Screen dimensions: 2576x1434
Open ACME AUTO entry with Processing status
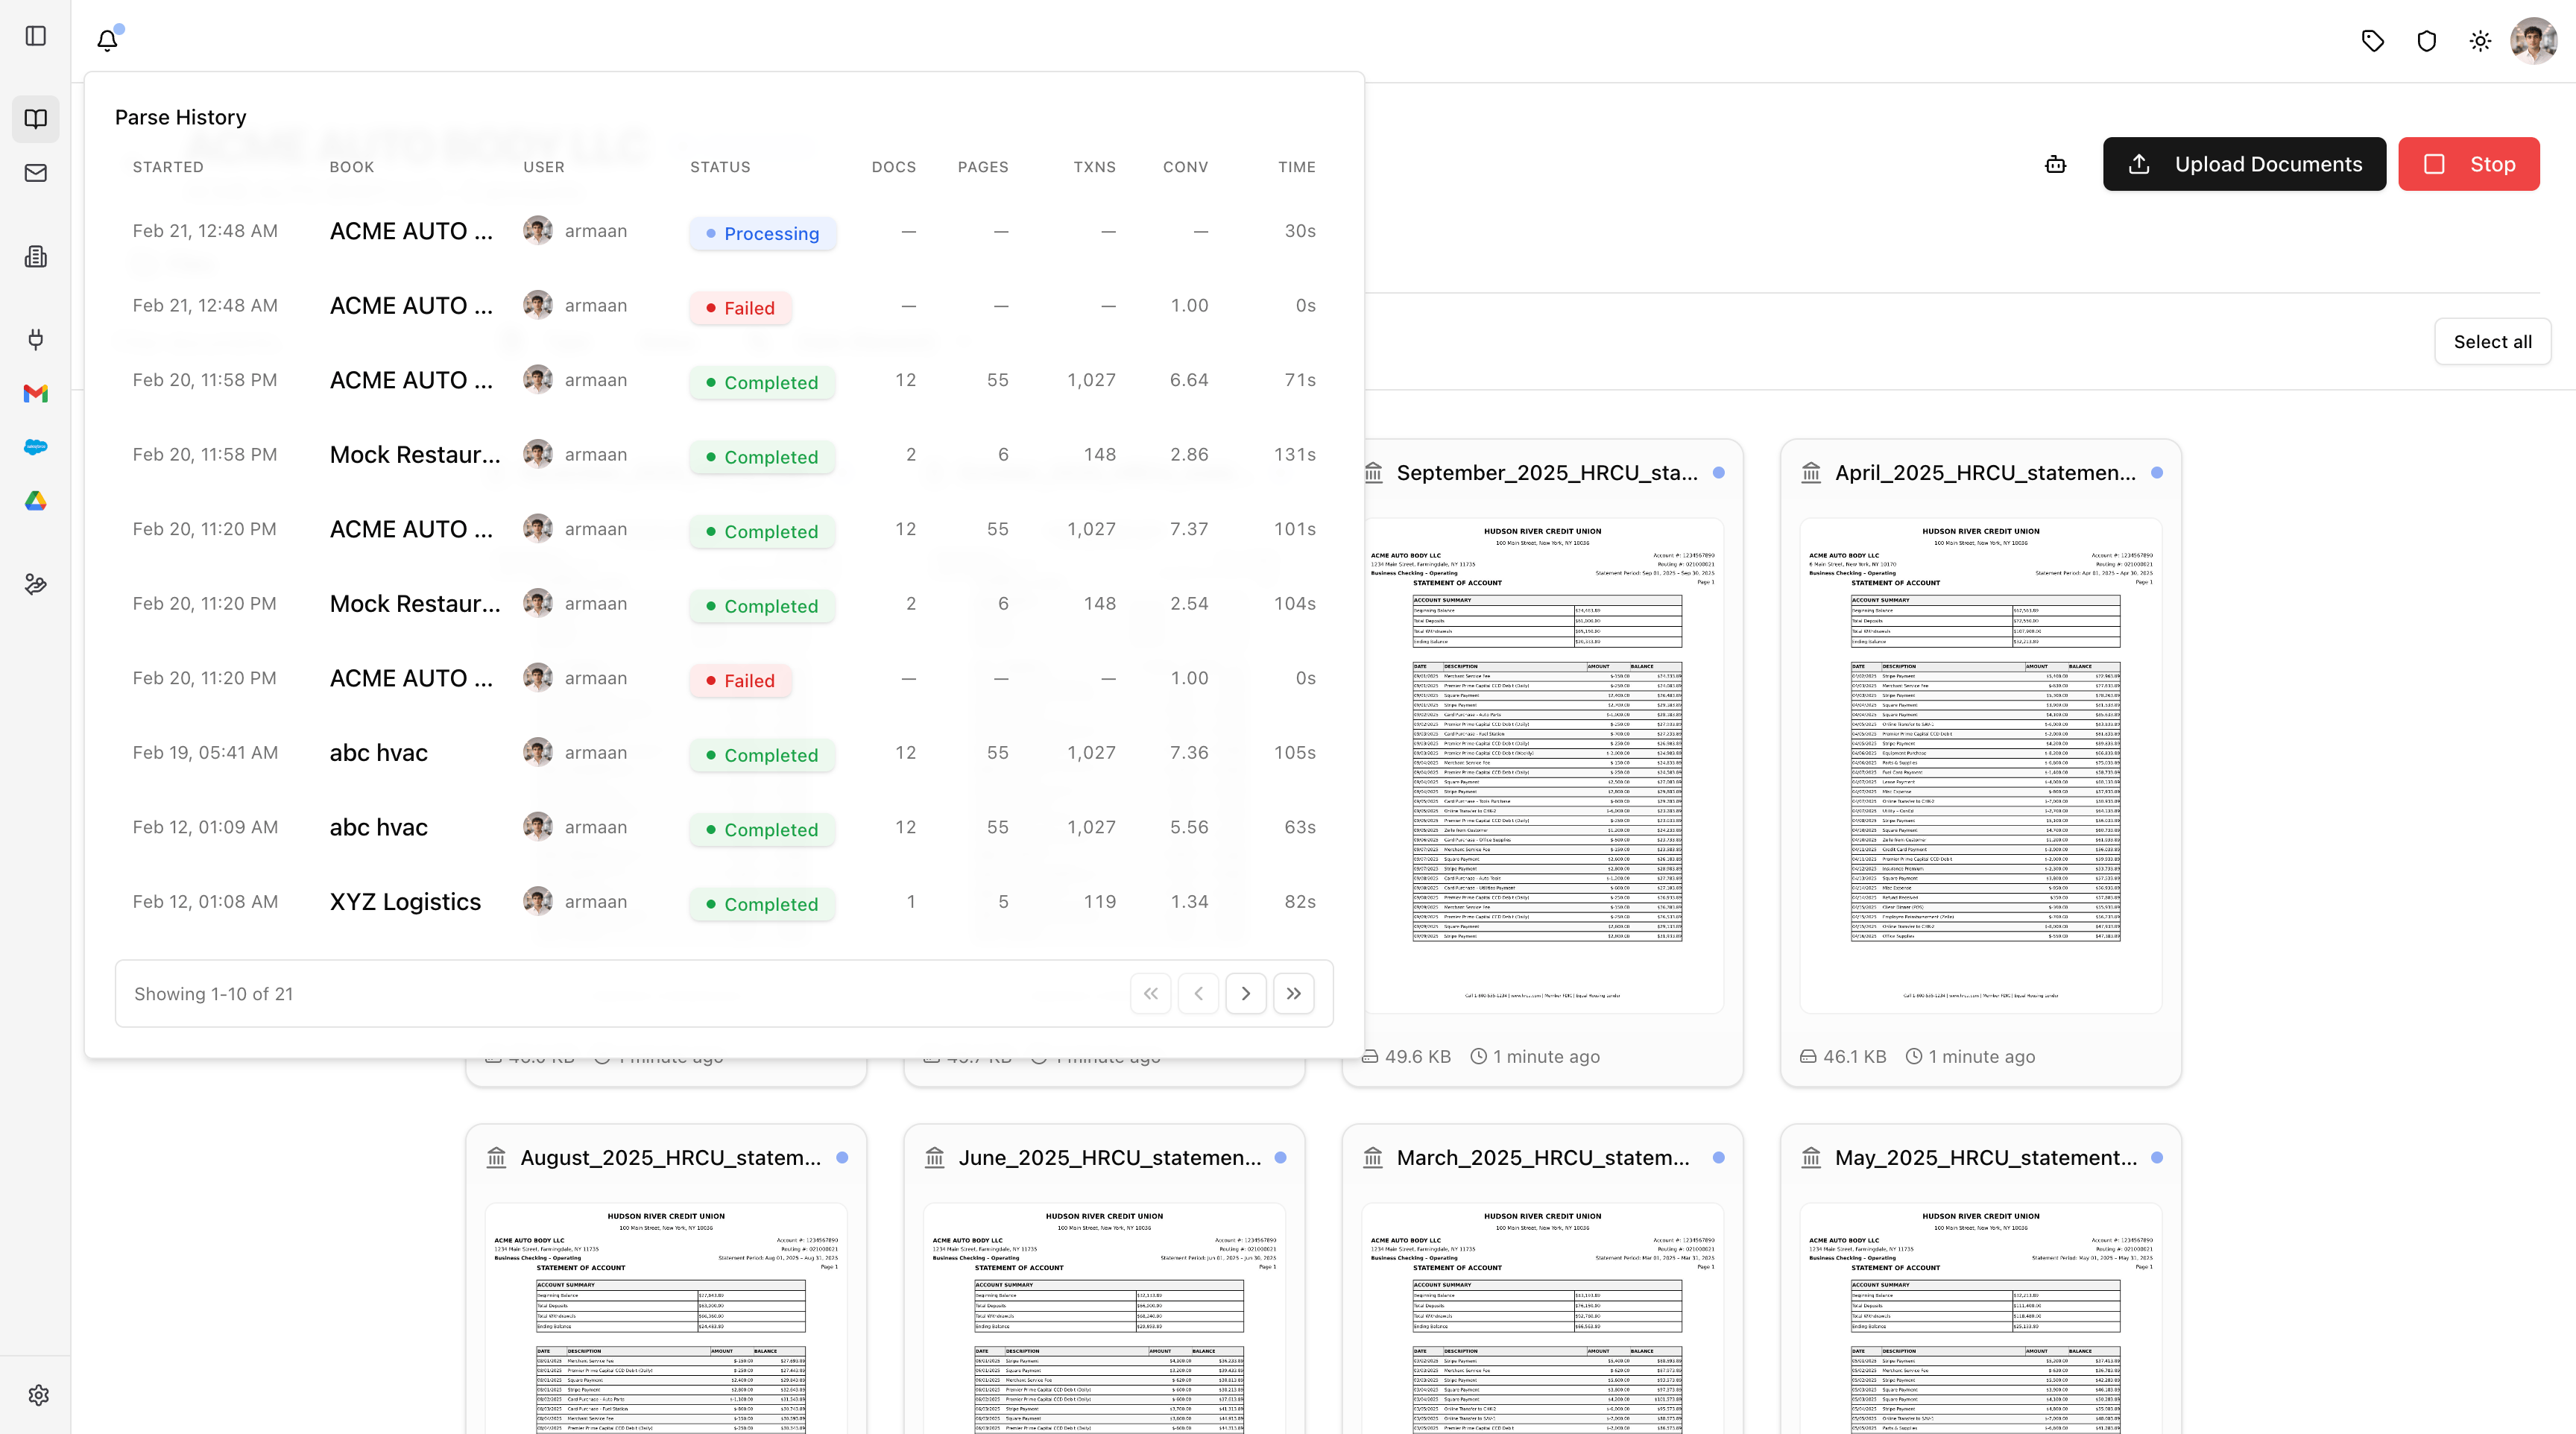411,231
